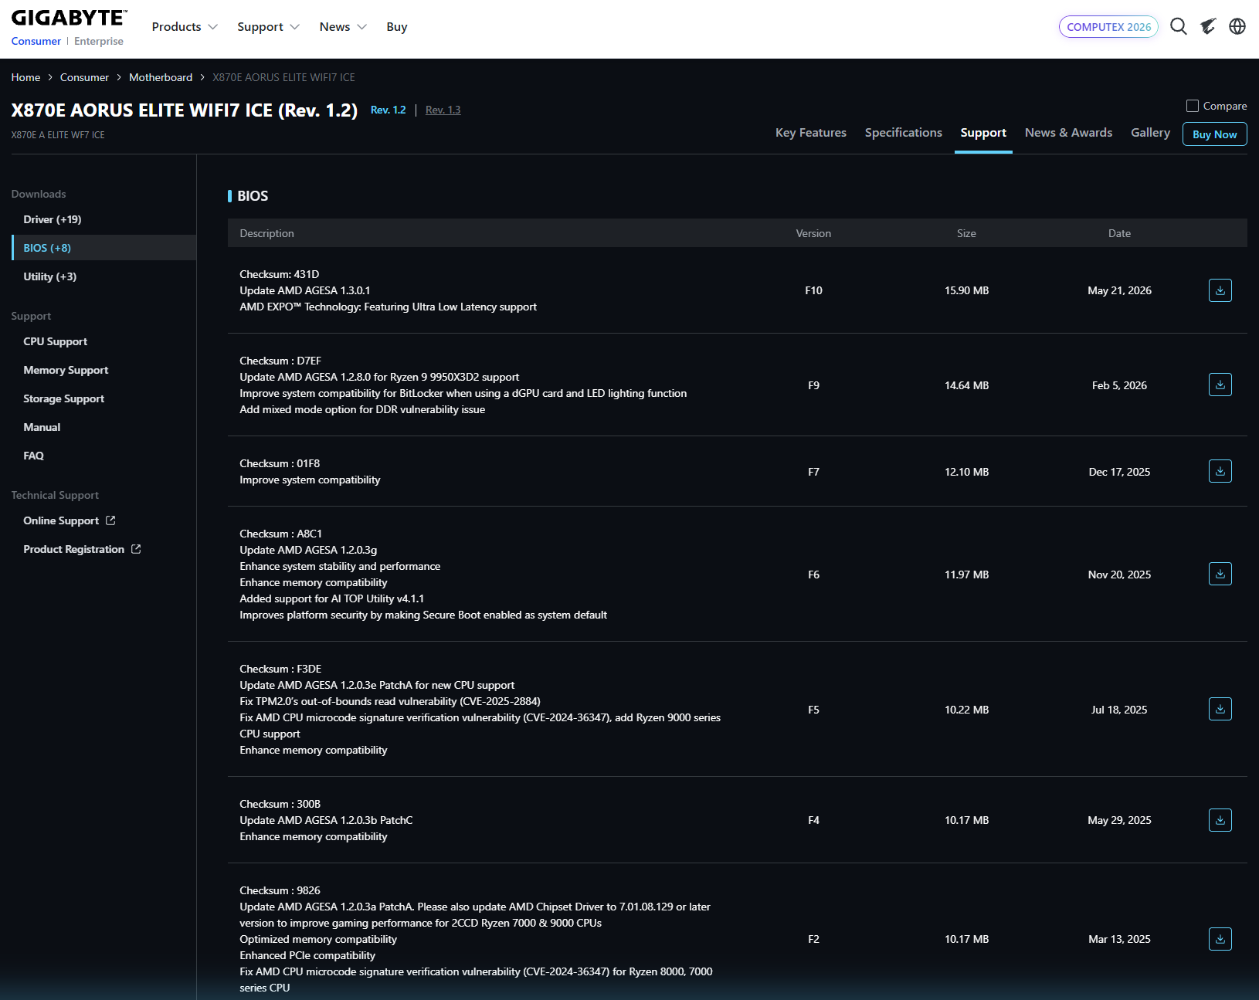Tick the Compare checkbox
Image resolution: width=1259 pixels, height=1000 pixels.
click(1193, 106)
